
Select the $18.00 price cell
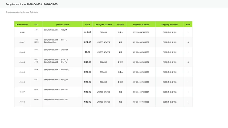pos(87,32)
